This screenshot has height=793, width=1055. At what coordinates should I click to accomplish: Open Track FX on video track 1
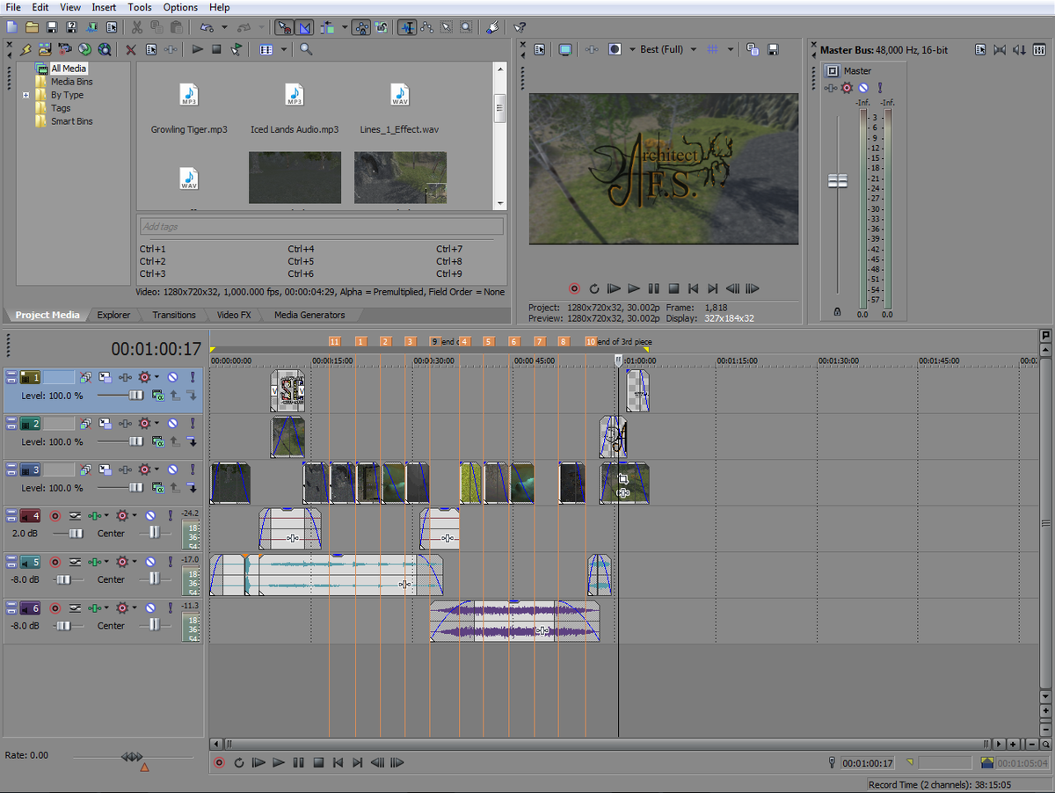[x=124, y=377]
